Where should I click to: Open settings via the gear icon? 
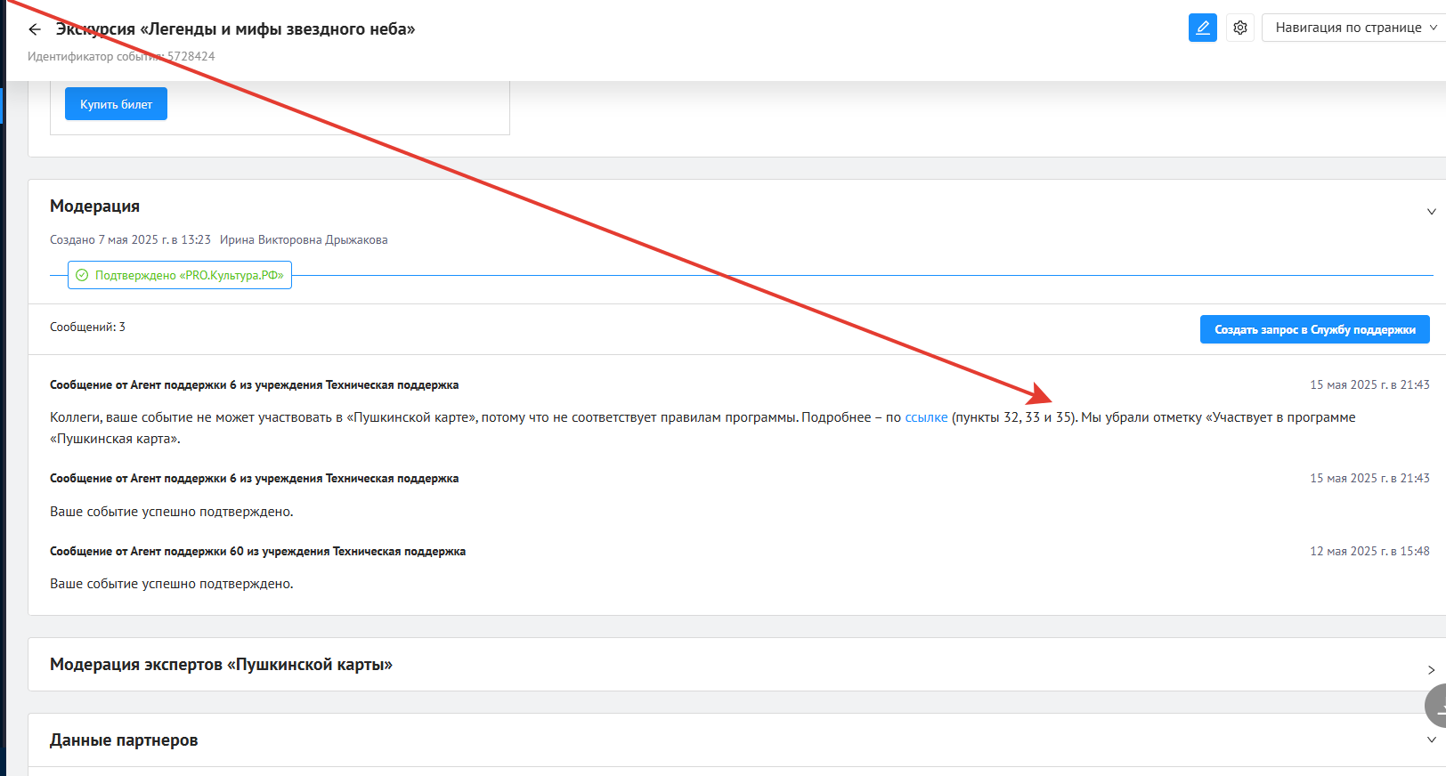coord(1239,28)
